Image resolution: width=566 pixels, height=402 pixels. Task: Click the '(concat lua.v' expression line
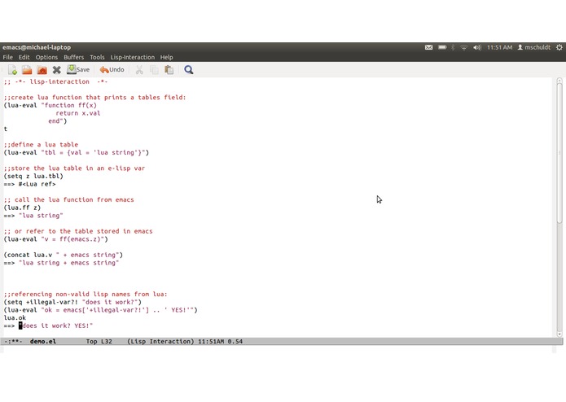point(64,255)
